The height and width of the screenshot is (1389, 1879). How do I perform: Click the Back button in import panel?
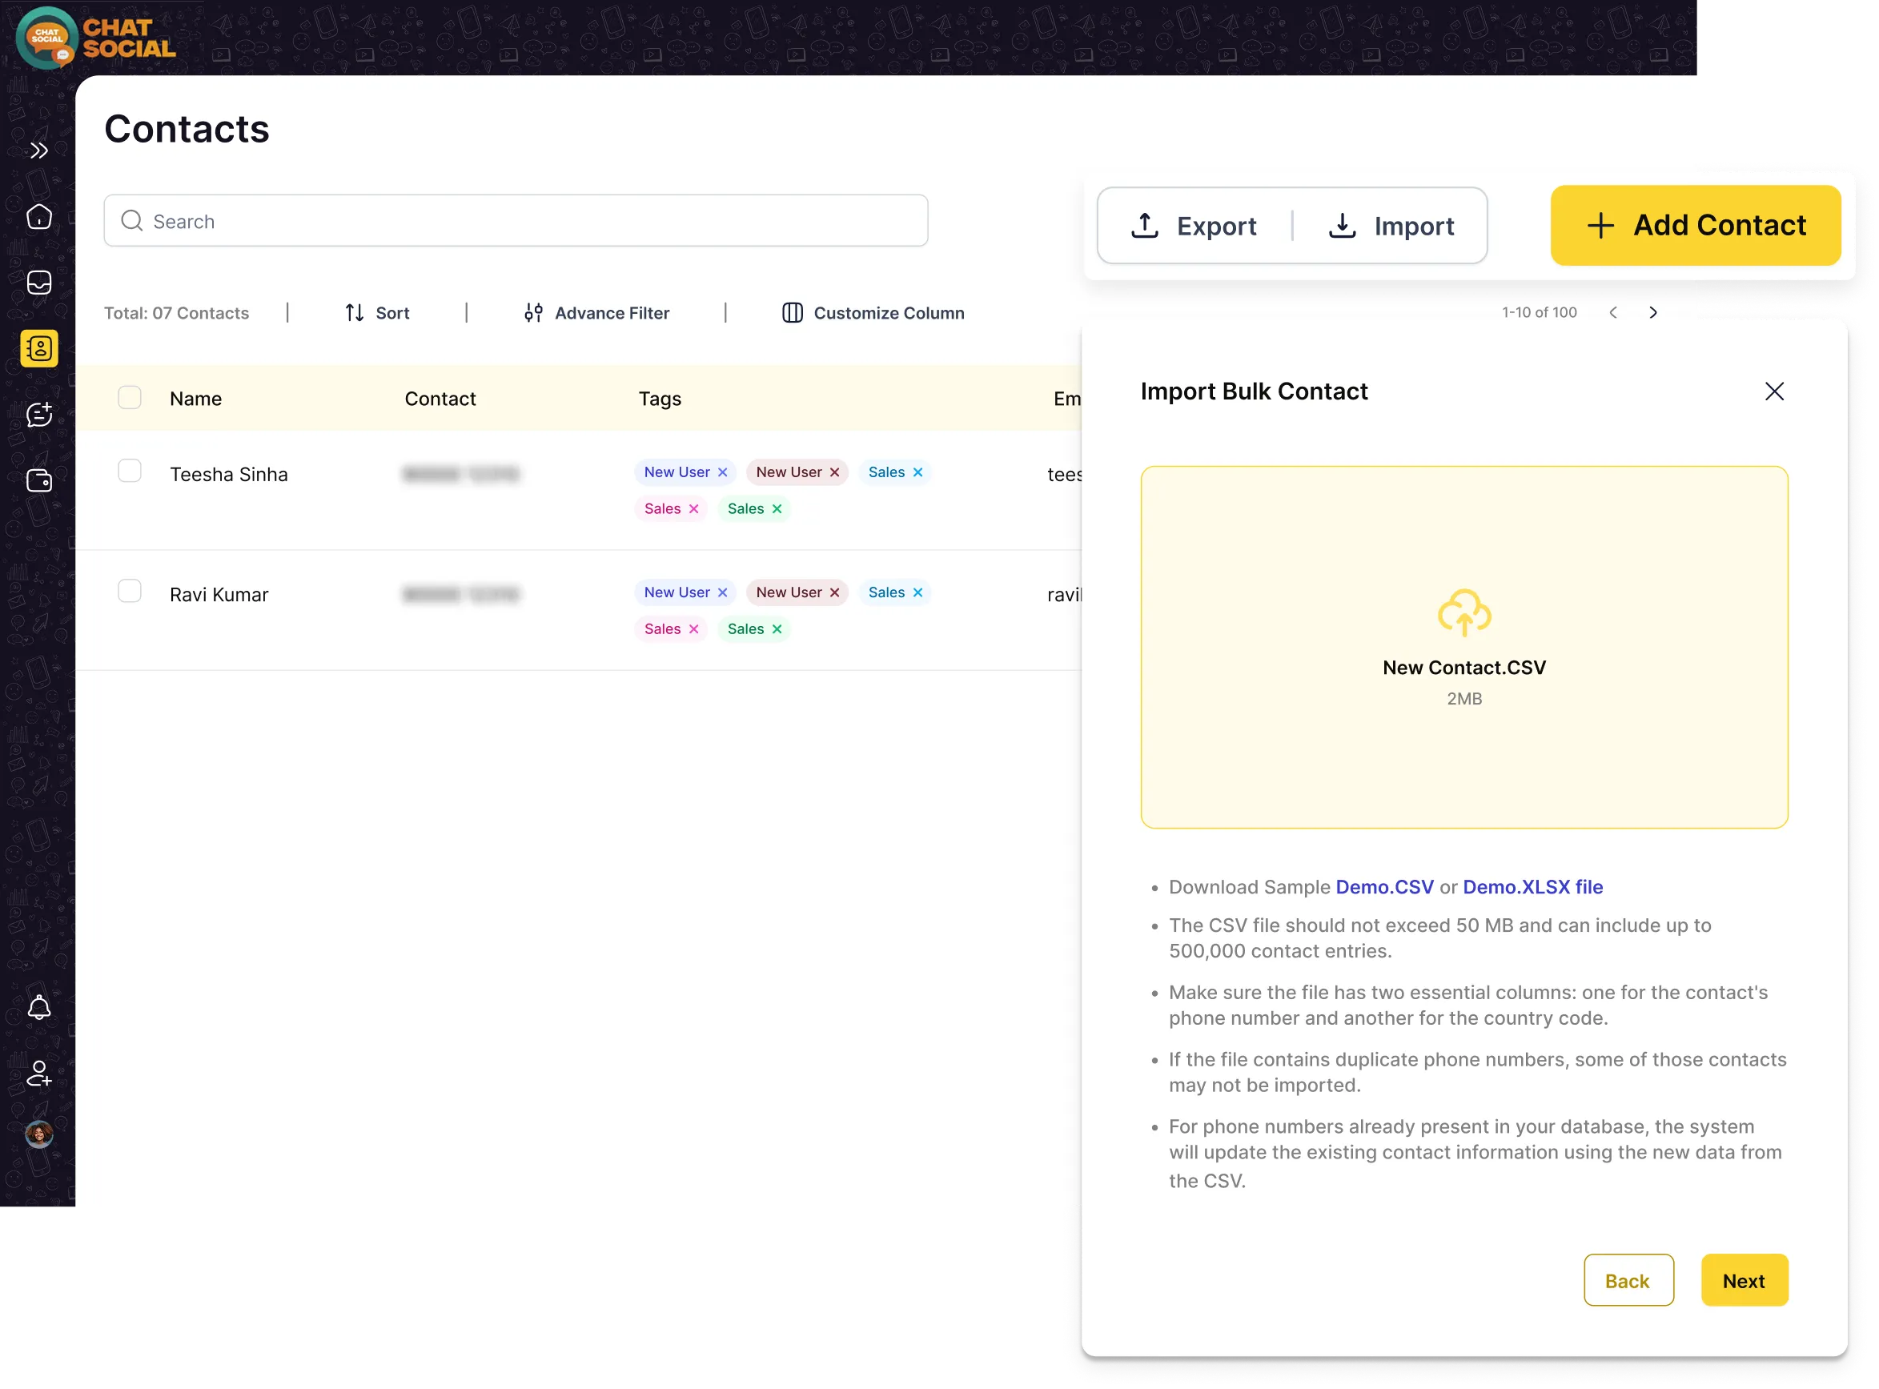1628,1281
